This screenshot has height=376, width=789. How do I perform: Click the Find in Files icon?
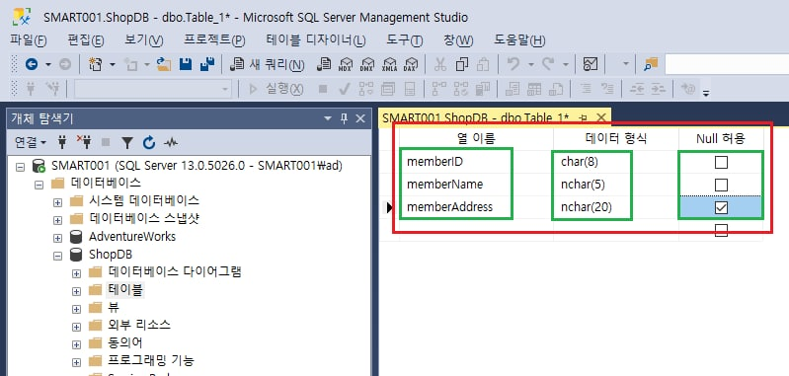(x=651, y=64)
